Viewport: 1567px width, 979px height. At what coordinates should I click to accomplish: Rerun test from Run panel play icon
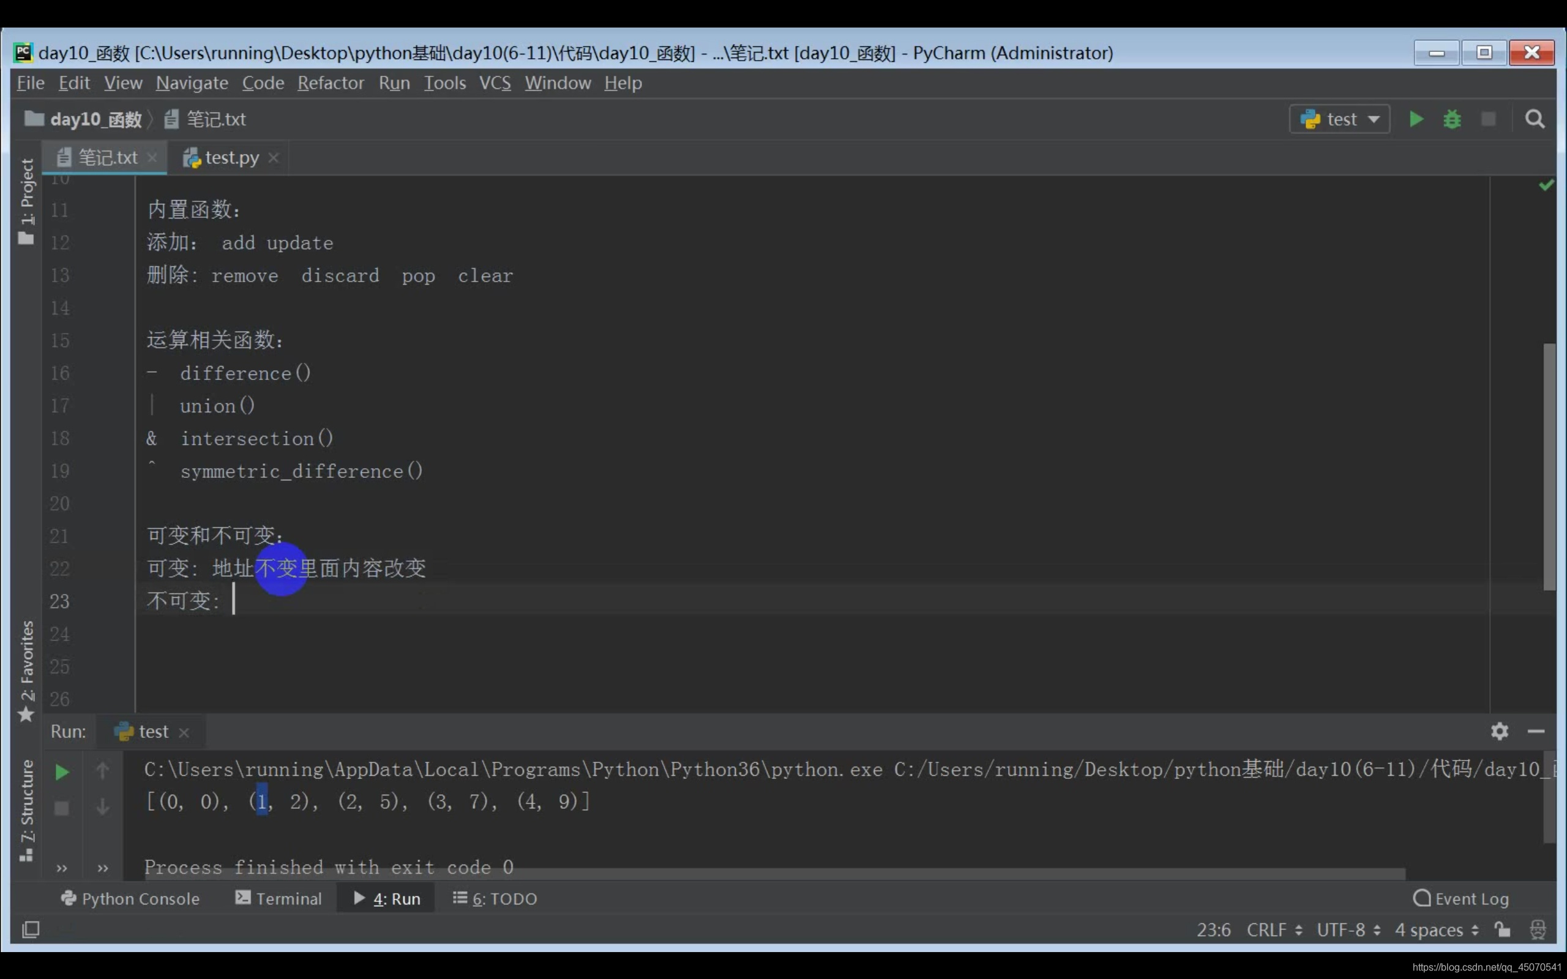61,772
